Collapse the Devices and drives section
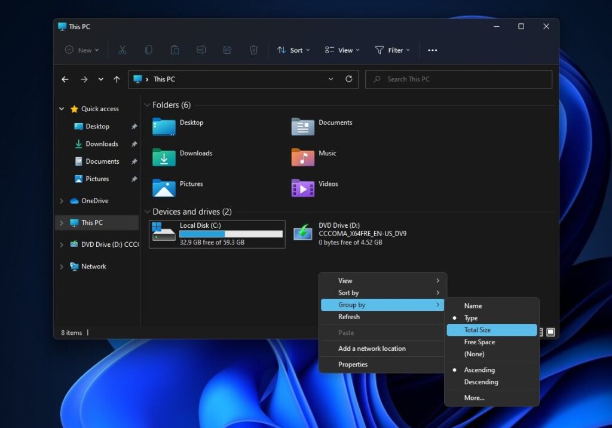This screenshot has height=428, width=612. coord(147,211)
